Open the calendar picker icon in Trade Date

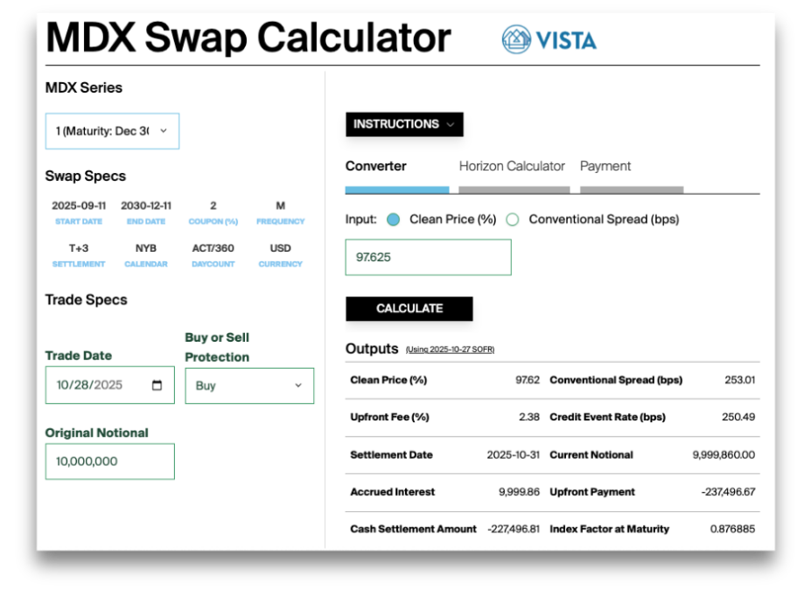point(157,385)
